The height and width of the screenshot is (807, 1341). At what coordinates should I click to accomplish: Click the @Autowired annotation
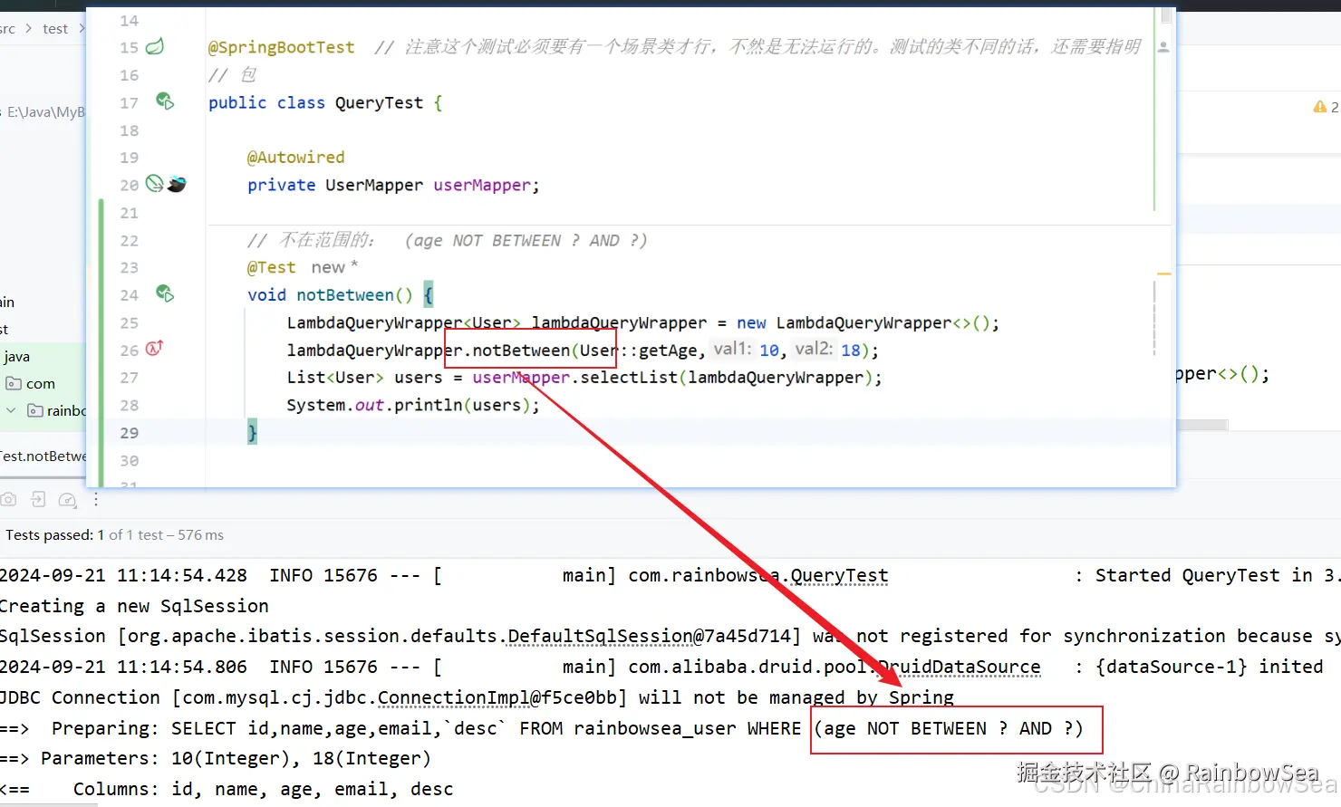[295, 158]
